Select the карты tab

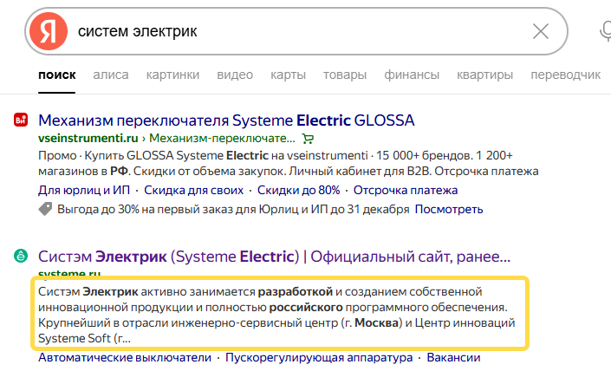tap(287, 75)
